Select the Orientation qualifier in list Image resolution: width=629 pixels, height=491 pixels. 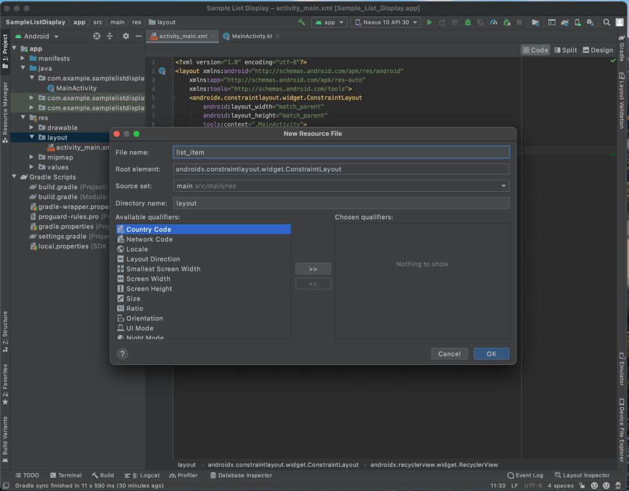point(144,318)
